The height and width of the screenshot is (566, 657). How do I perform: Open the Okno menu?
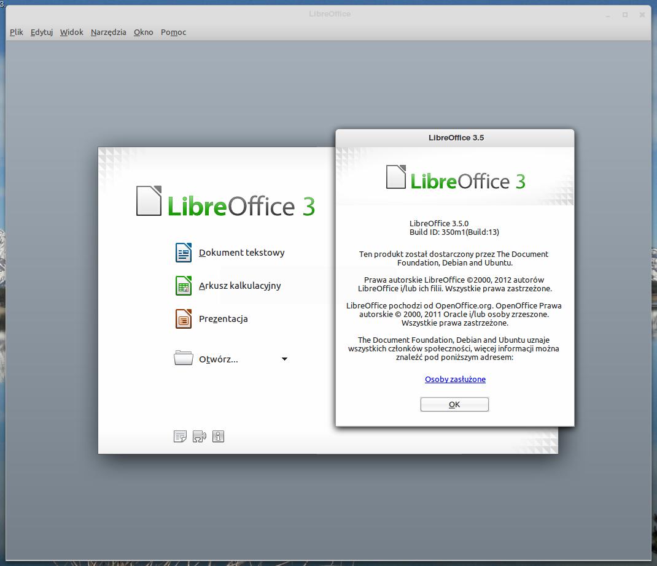click(x=143, y=33)
